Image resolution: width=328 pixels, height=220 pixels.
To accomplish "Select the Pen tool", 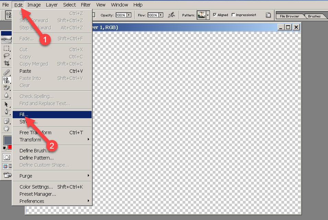I will click(6, 111).
